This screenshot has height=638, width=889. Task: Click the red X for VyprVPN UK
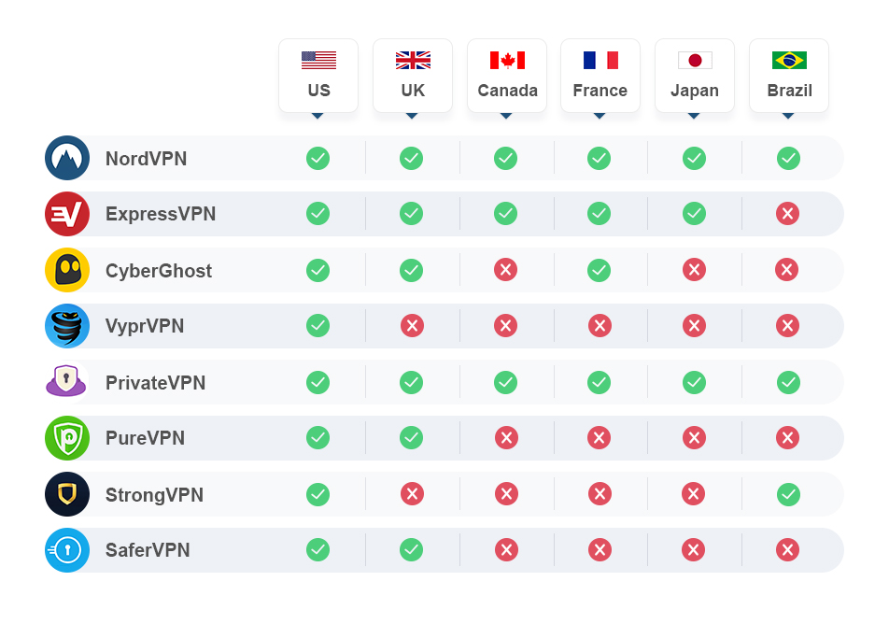pyautogui.click(x=412, y=325)
